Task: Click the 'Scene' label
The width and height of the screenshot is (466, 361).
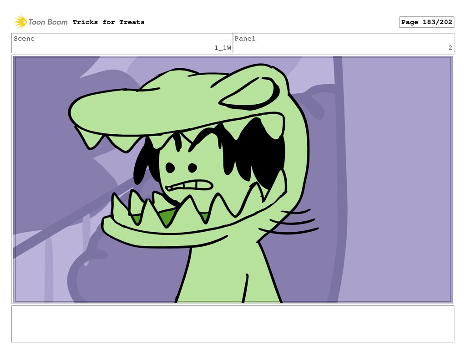Action: point(24,39)
